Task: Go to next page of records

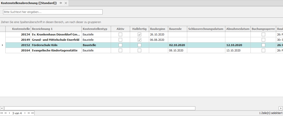Action: tap(29, 113)
